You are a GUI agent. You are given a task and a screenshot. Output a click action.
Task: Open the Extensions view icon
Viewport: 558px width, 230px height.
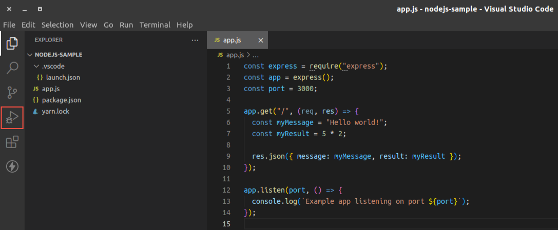(12, 142)
